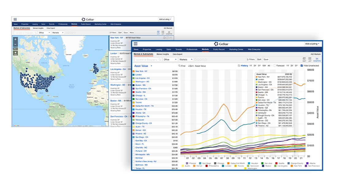This screenshot has height=184, width=338.
Task: Go to Public Record in front navigation bar
Action: 219,49
